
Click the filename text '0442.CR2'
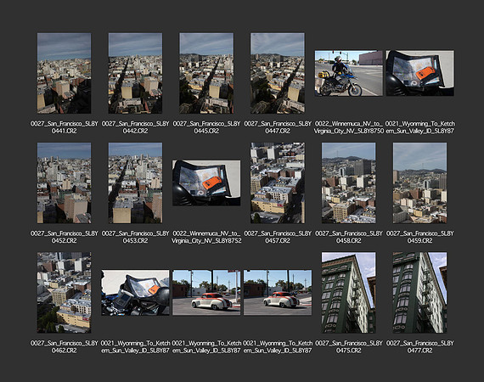pos(135,131)
